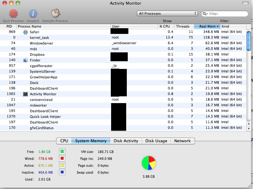253x189 pixels.
Task: Click the blue Inactive color swatch
Action: [x=62, y=172]
